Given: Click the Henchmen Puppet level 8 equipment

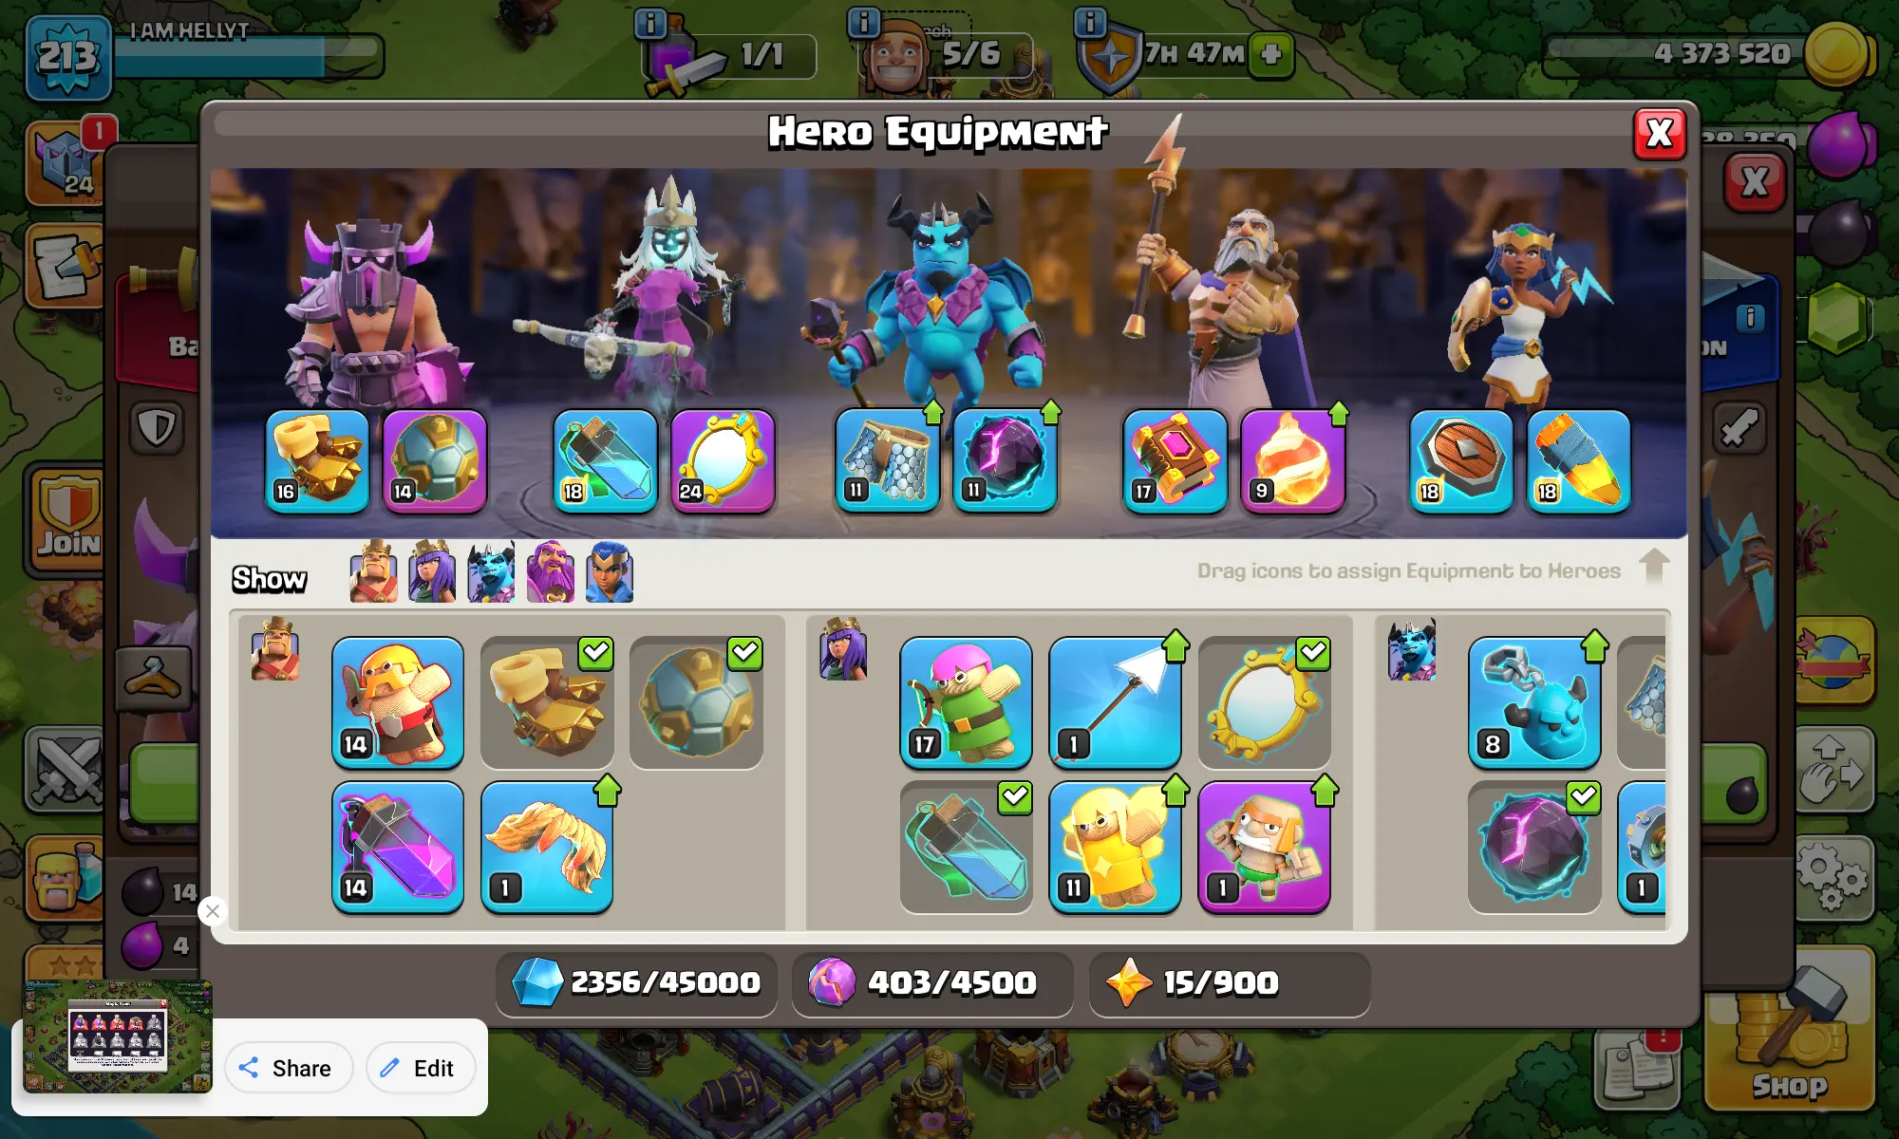Looking at the screenshot, I should (x=1534, y=702).
